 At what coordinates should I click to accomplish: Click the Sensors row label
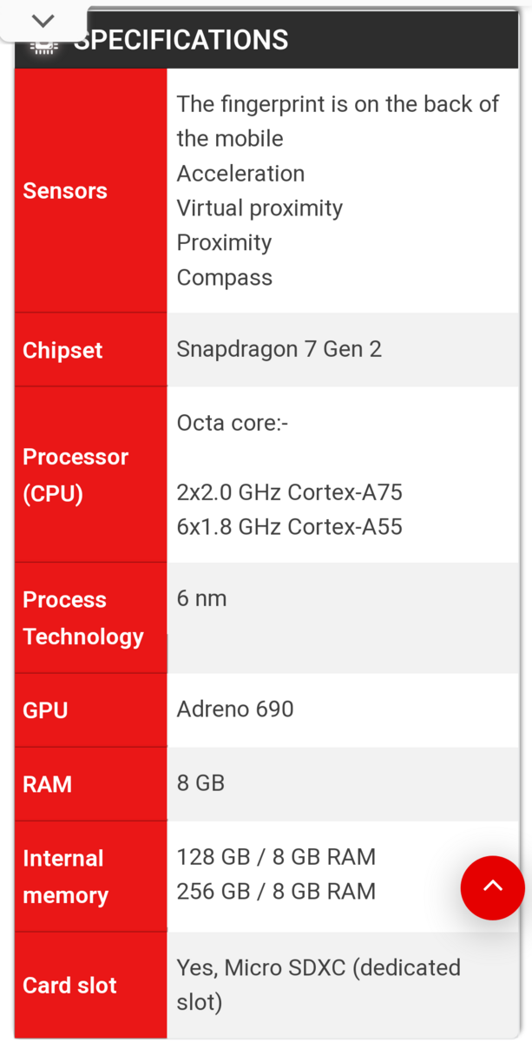coord(65,191)
